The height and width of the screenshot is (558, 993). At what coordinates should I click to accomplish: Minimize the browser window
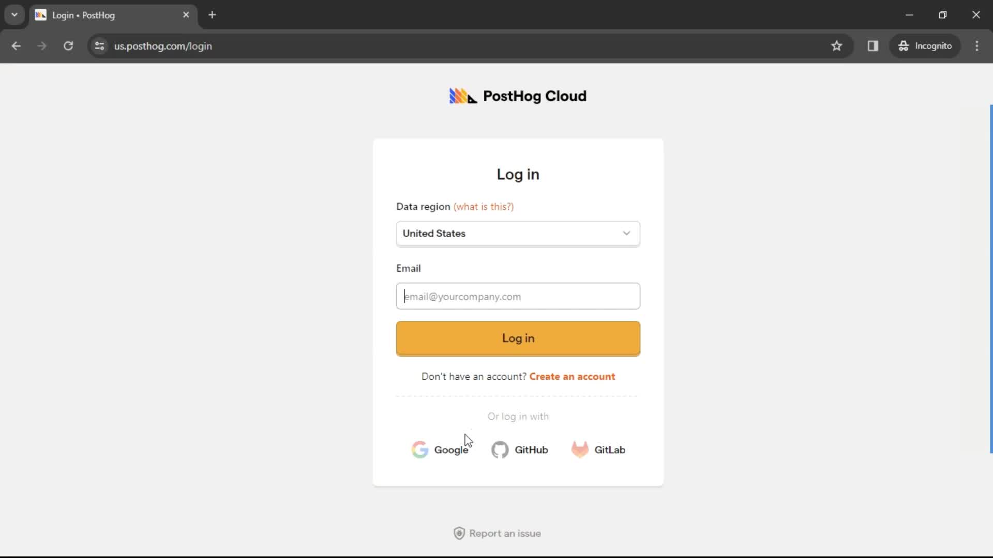pos(909,15)
